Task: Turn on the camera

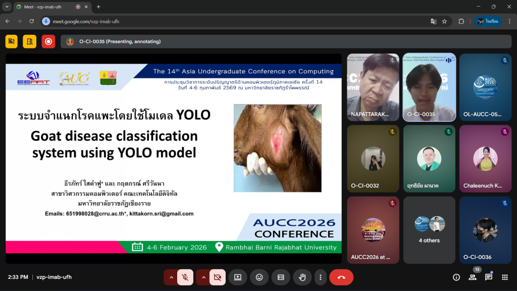Action: 218,277
